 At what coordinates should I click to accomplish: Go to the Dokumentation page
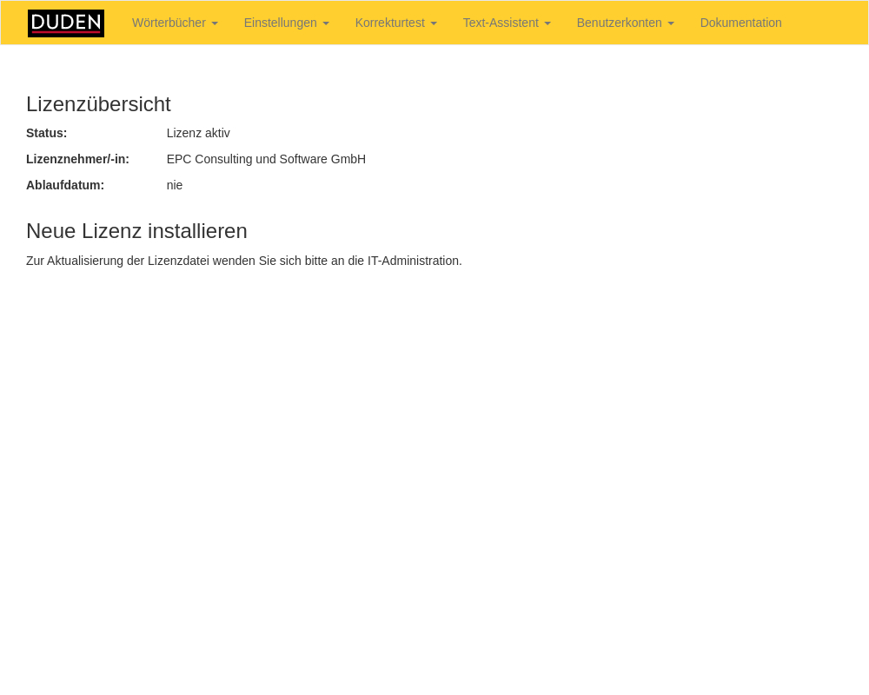(x=740, y=23)
